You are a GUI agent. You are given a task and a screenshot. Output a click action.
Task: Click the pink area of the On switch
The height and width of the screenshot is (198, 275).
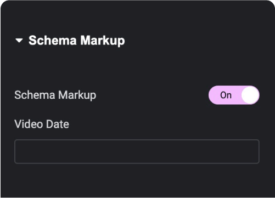[x=225, y=95]
